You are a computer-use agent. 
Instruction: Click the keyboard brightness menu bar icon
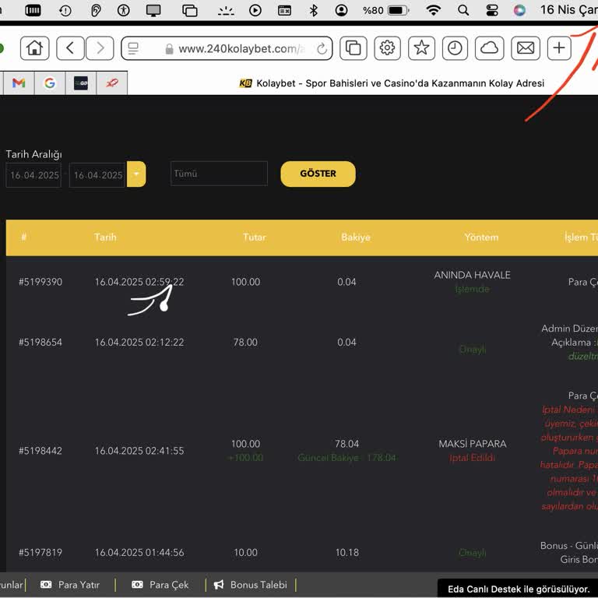coord(226,11)
